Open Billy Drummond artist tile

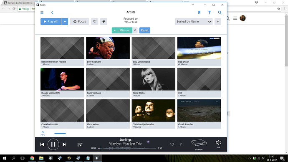(x=153, y=51)
